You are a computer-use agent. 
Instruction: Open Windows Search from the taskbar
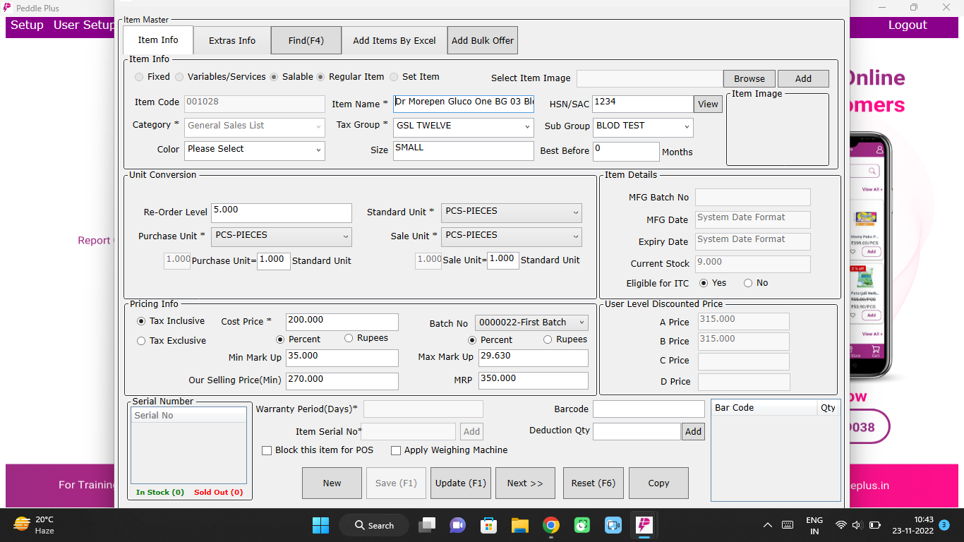click(373, 525)
